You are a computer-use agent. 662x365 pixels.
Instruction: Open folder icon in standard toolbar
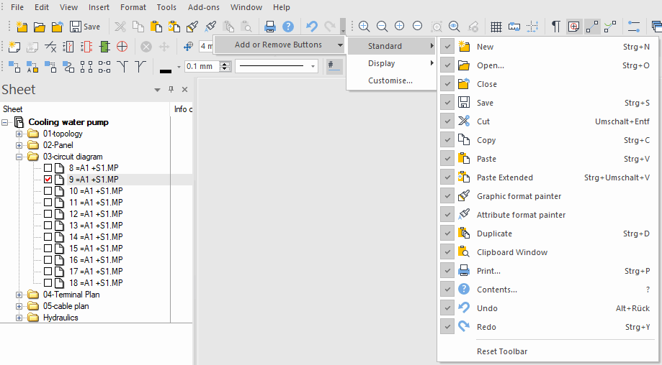point(40,27)
